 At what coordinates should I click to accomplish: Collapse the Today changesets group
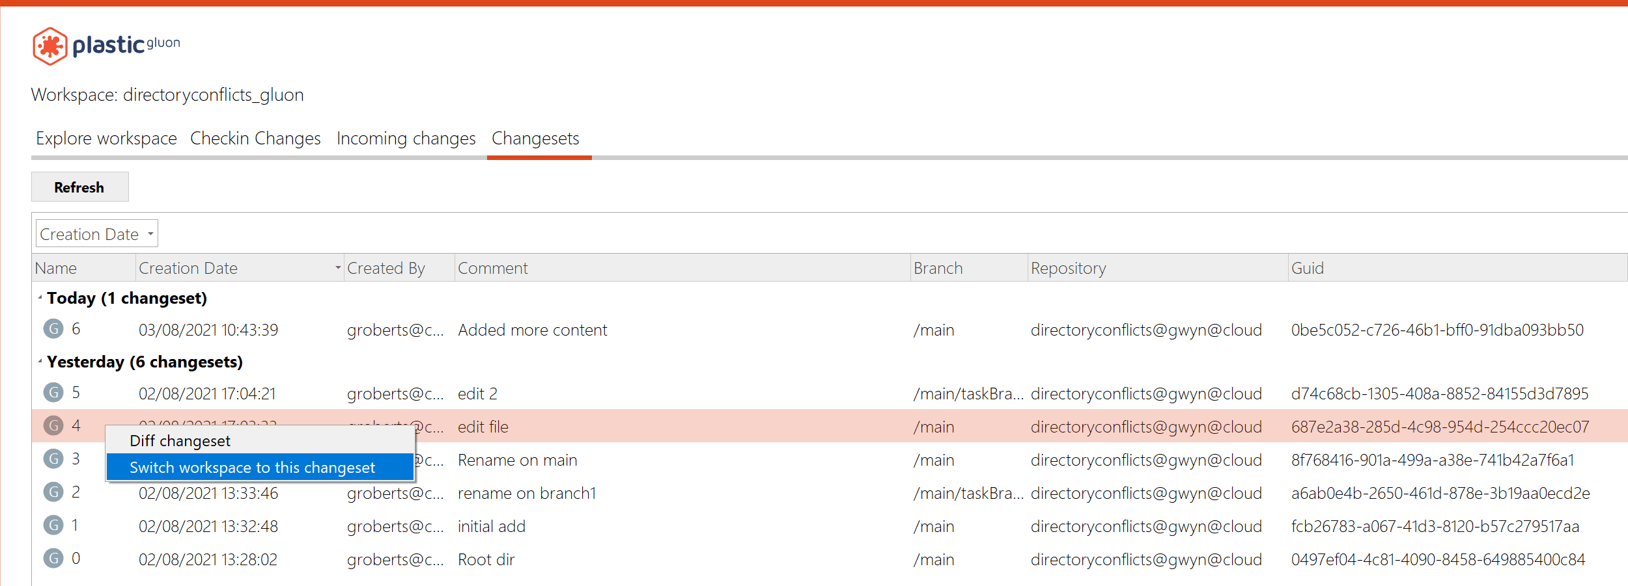coord(41,297)
